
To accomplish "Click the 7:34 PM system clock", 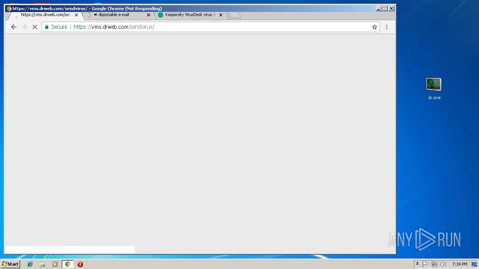I will (460, 264).
